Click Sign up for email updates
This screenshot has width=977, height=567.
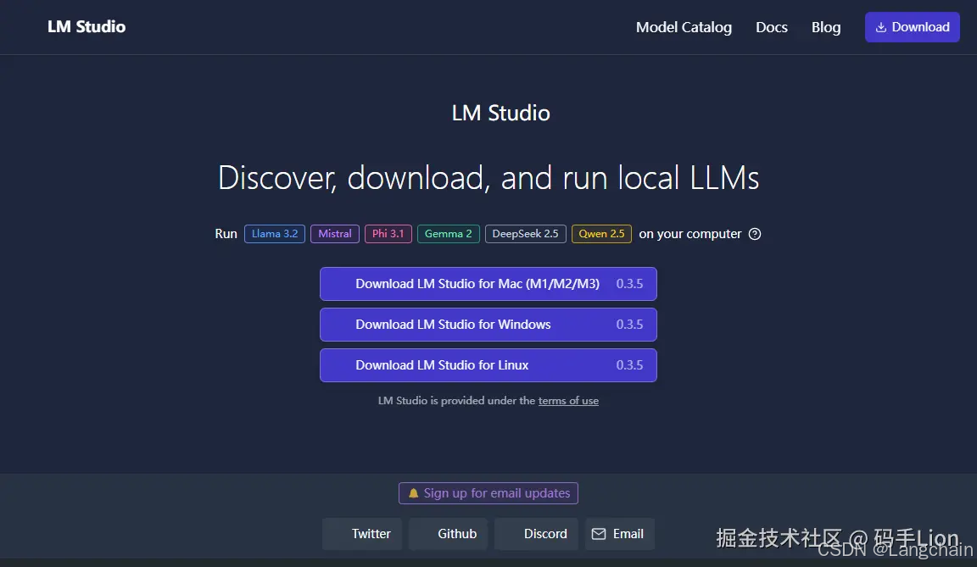[488, 493]
